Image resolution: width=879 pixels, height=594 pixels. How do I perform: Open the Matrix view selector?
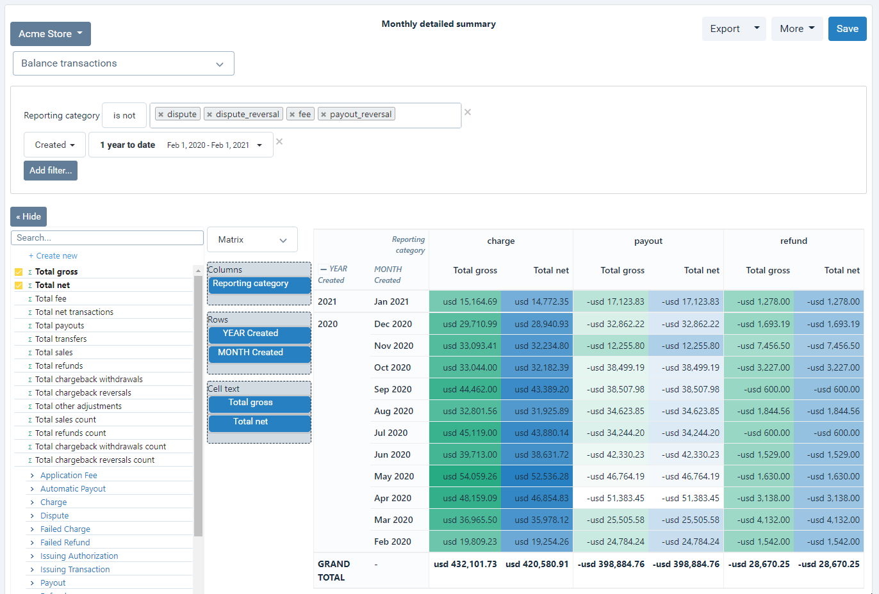252,239
